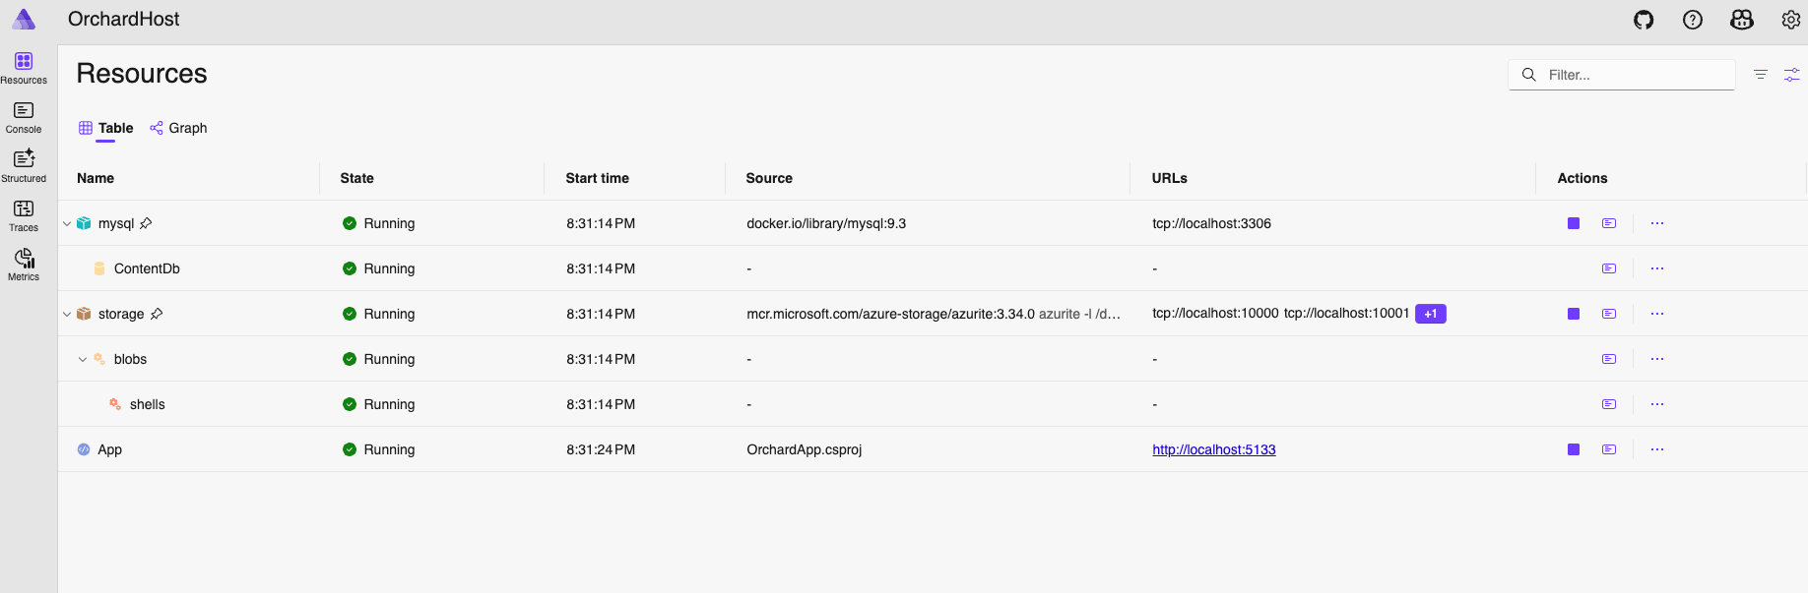Click the Actions column header
Screen dimensions: 1808x593
coord(1582,178)
